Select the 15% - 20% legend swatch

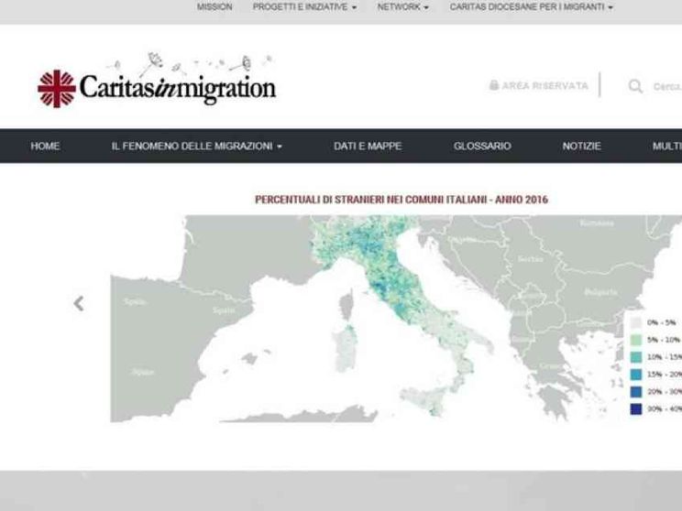point(636,375)
